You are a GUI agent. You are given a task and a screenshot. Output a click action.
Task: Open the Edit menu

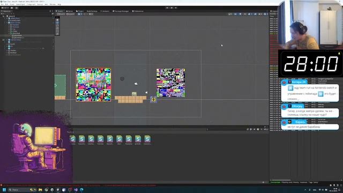tap(6, 4)
